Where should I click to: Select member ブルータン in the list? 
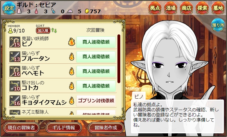[x=63, y=57]
